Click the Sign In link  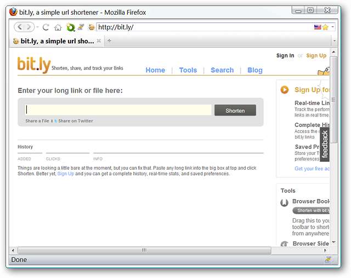tap(285, 56)
